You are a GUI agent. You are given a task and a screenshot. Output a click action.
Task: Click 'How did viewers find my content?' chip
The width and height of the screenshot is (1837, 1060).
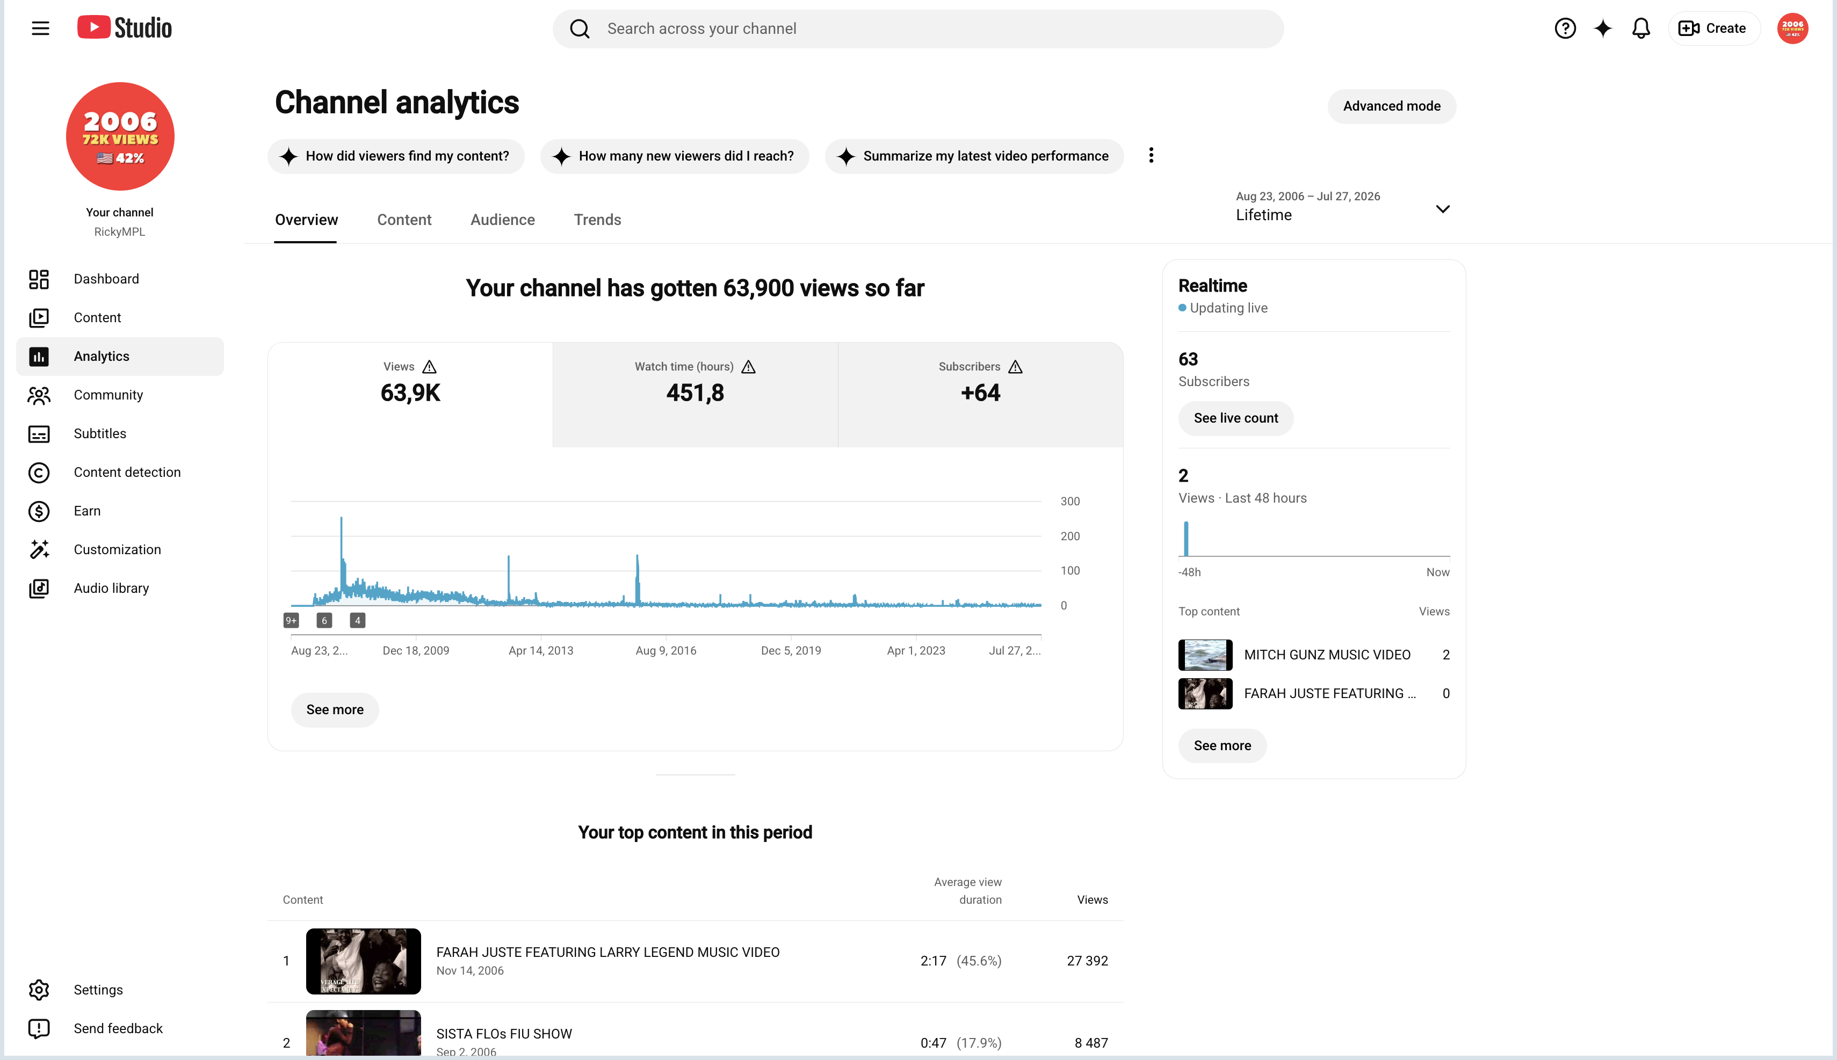point(396,156)
